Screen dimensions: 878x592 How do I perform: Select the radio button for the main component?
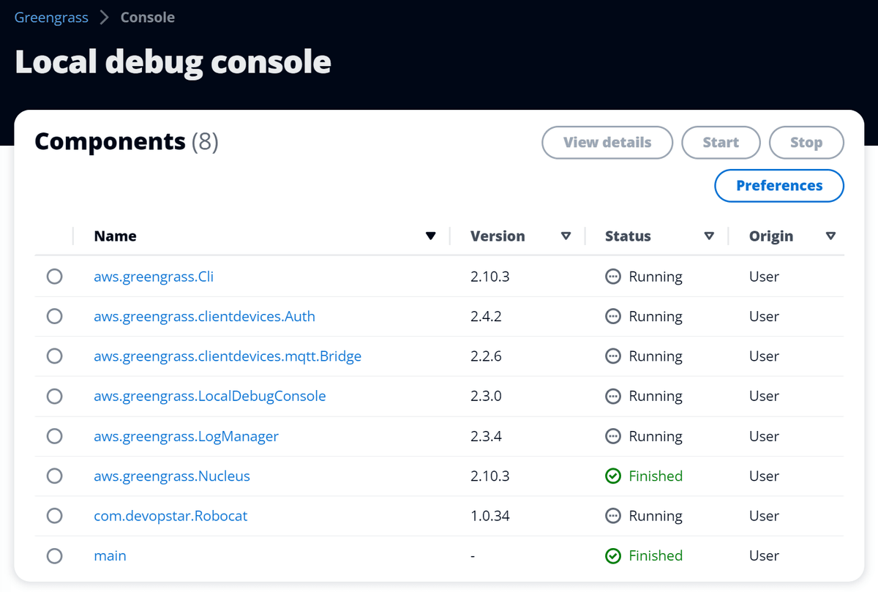pos(54,555)
